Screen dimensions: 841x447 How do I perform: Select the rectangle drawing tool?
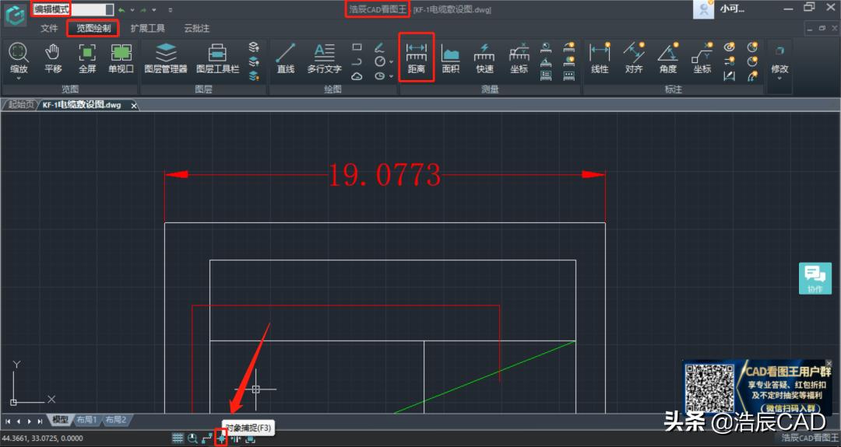coord(357,47)
